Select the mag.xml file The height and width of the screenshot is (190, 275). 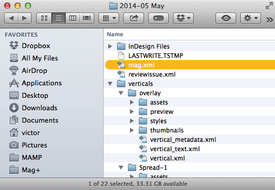[x=190, y=65]
